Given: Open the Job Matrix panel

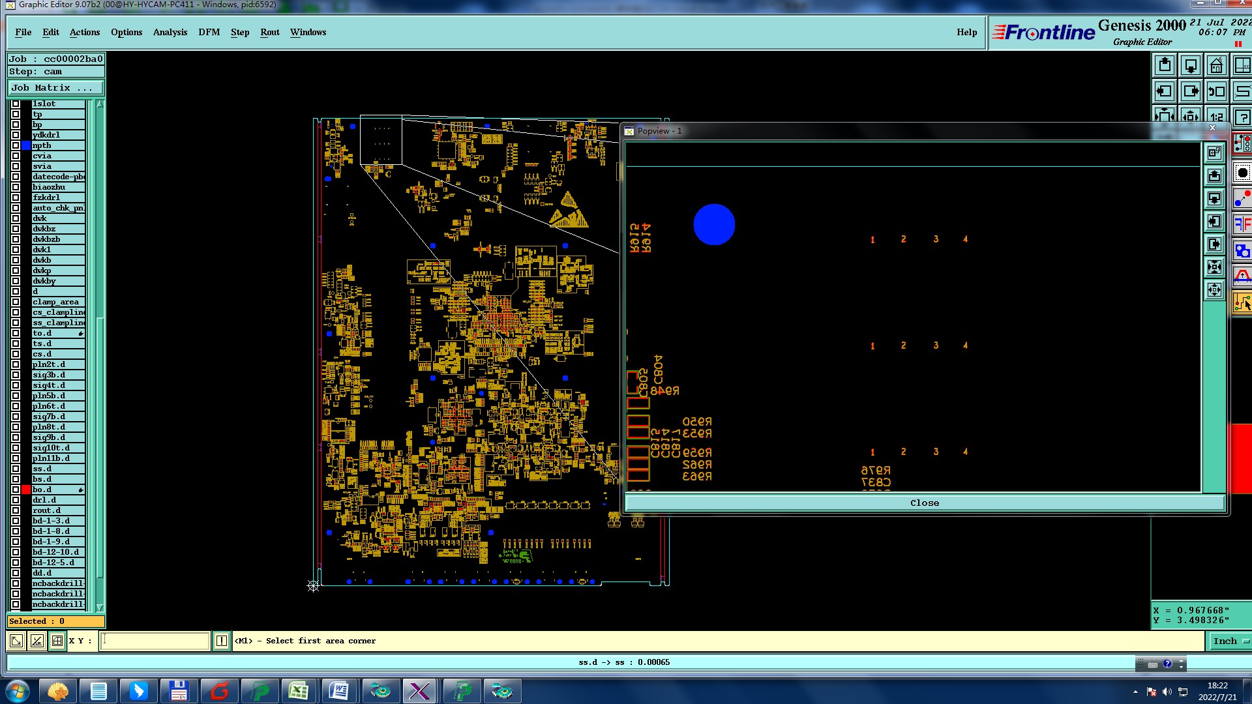Looking at the screenshot, I should click(55, 87).
